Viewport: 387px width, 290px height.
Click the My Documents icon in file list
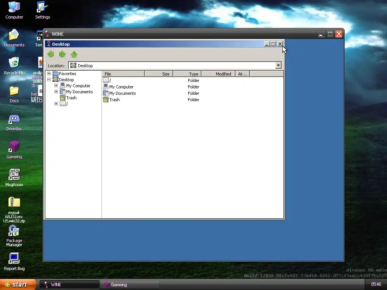click(106, 93)
